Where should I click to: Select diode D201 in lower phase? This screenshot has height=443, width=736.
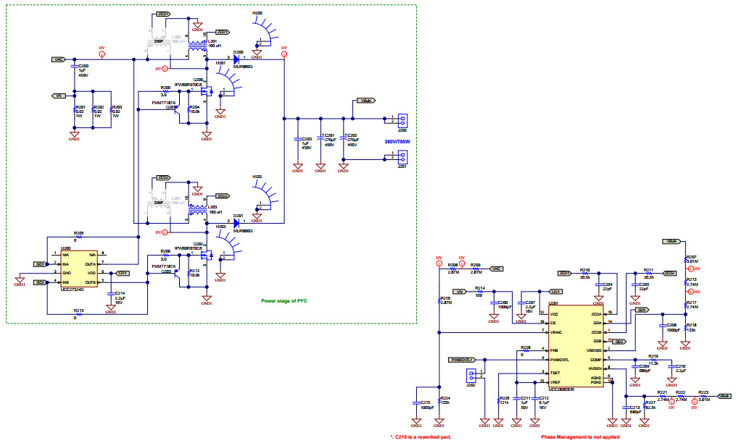[x=236, y=221]
